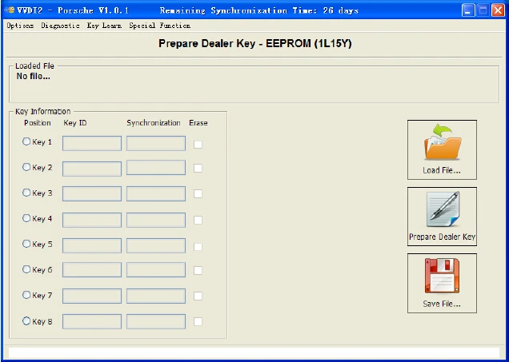509x362 pixels.
Task: Click the Synchronization field for Key 6
Action: point(156,270)
